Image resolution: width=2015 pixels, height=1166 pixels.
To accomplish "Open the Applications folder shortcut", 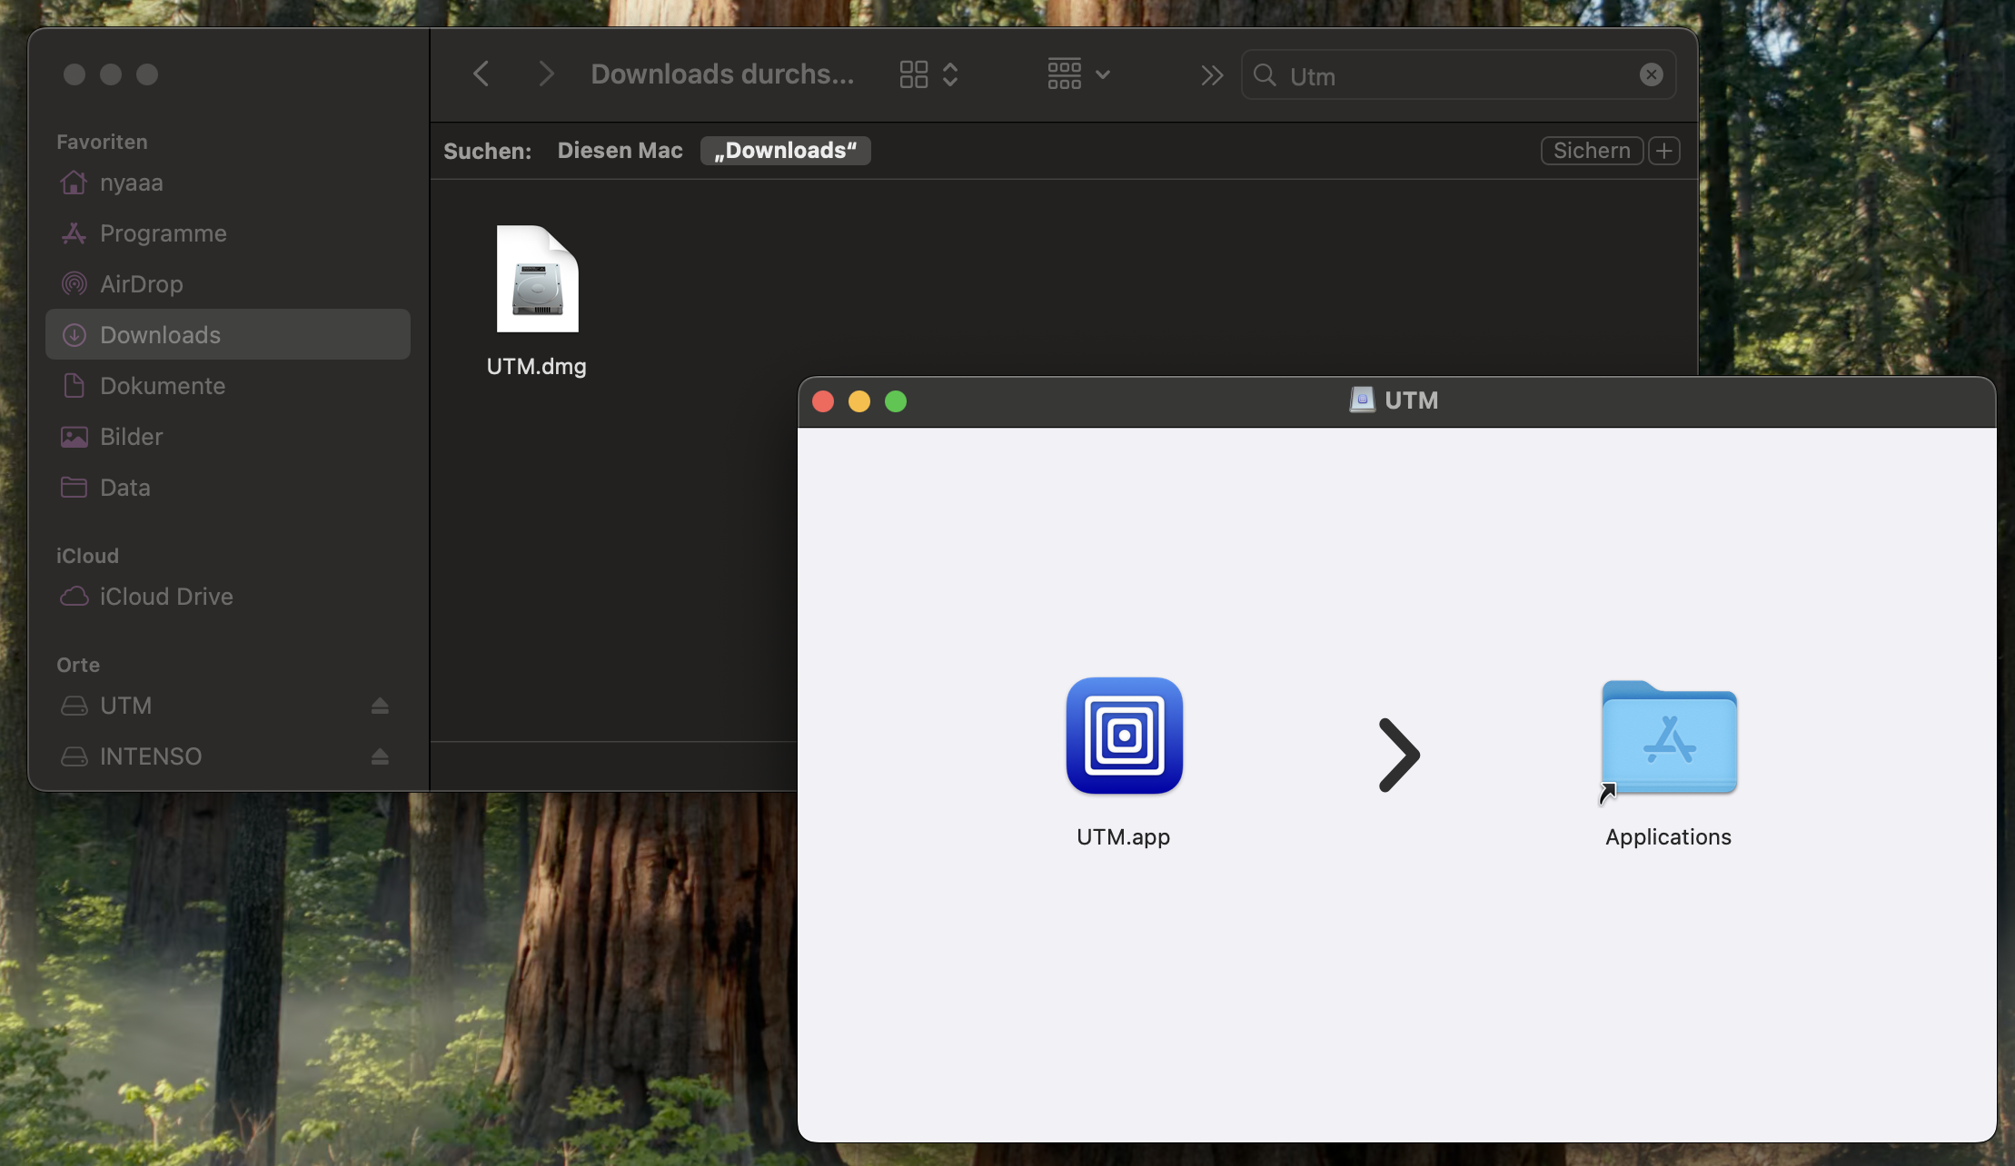I will click(1669, 737).
